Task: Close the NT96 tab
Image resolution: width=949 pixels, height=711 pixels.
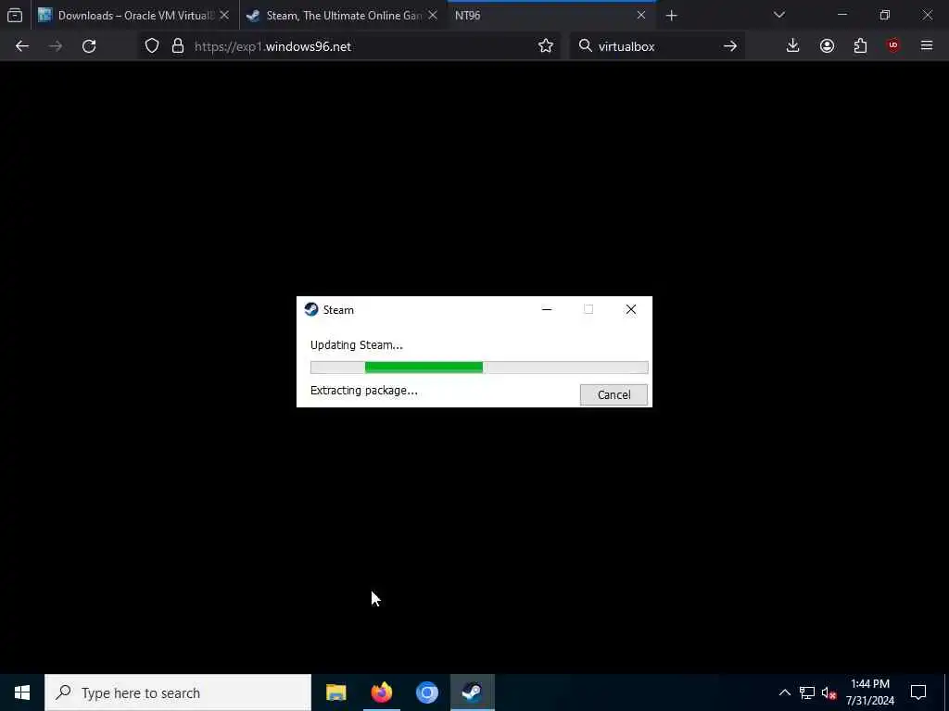Action: point(641,16)
